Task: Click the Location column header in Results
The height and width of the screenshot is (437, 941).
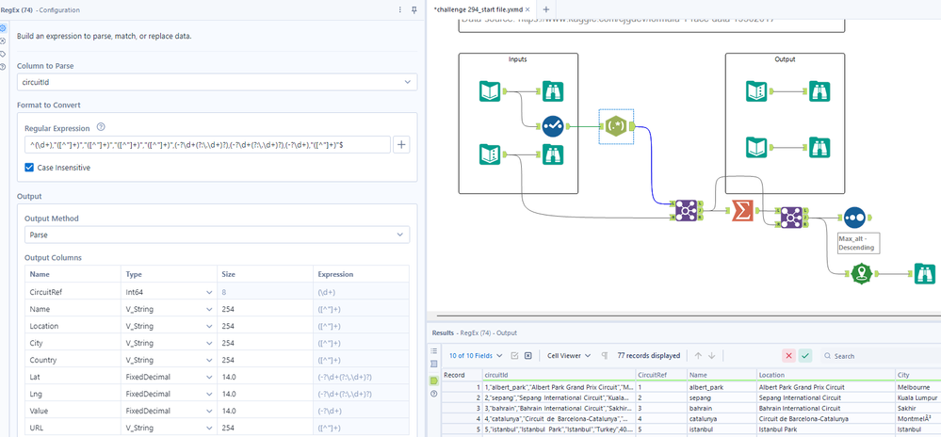Action: pos(825,375)
